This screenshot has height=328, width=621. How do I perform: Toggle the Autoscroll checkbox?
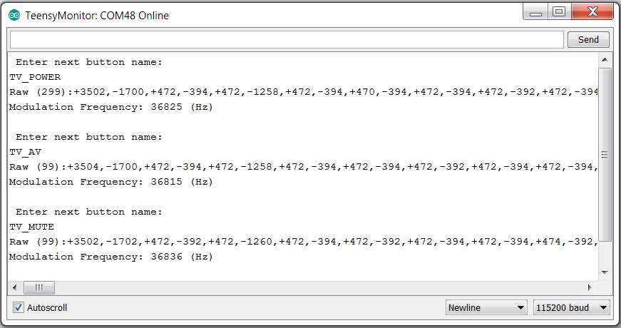tap(19, 307)
